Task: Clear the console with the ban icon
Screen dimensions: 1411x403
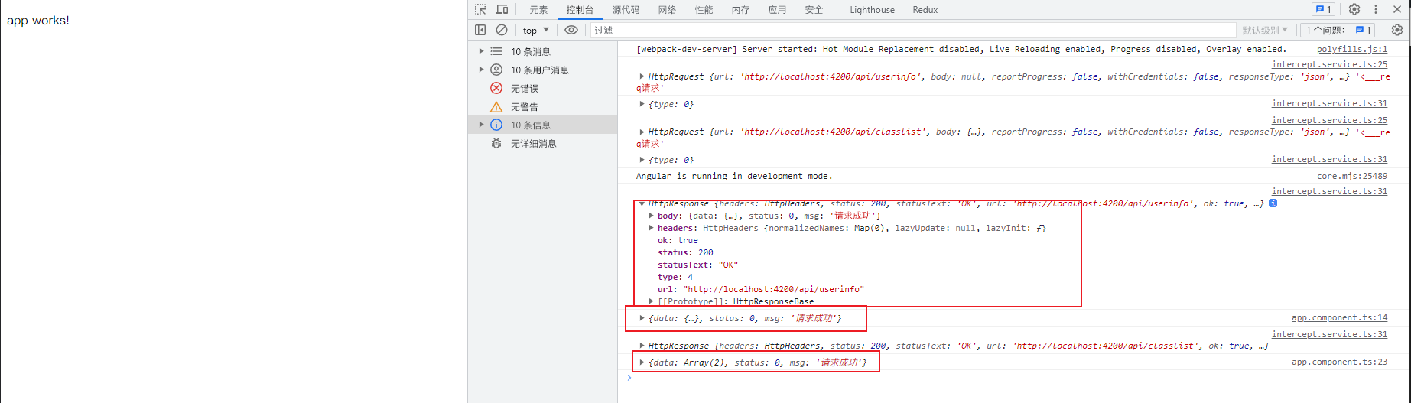Action: [x=502, y=30]
